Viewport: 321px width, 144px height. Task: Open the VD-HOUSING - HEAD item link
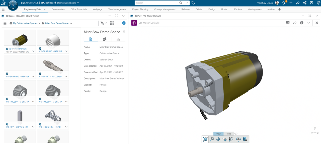coord(50,127)
